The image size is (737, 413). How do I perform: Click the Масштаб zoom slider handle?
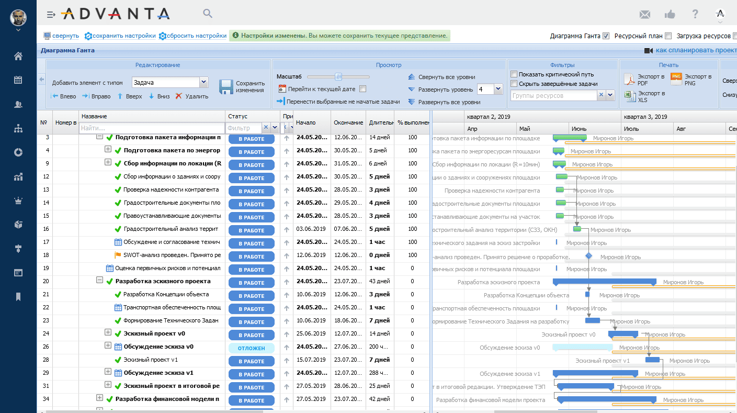[338, 77]
